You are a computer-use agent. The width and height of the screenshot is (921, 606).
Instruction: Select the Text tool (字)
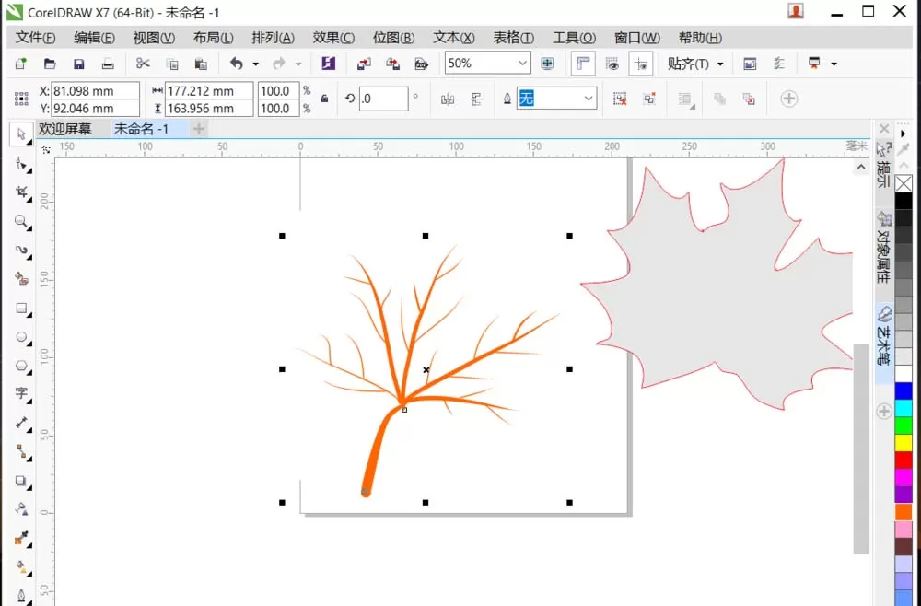(x=22, y=393)
